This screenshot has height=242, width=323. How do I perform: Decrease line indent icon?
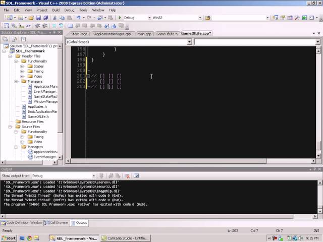pyautogui.click(x=37, y=26)
